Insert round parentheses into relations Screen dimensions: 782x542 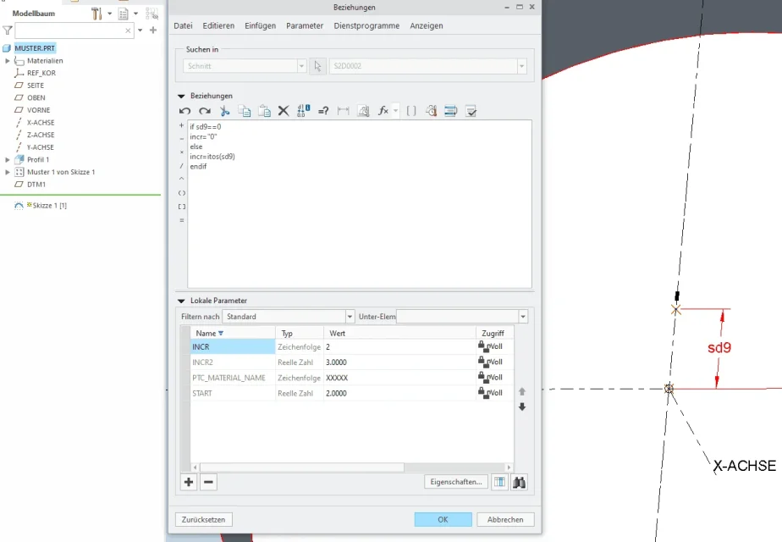pos(181,192)
